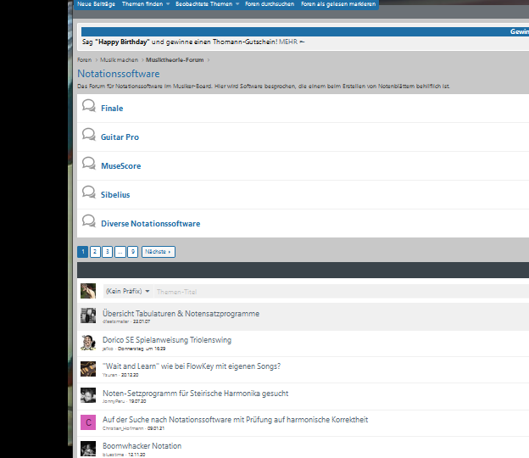The width and height of the screenshot is (529, 458).
Task: Click Foren als gelesen markieren
Action: tap(338, 4)
